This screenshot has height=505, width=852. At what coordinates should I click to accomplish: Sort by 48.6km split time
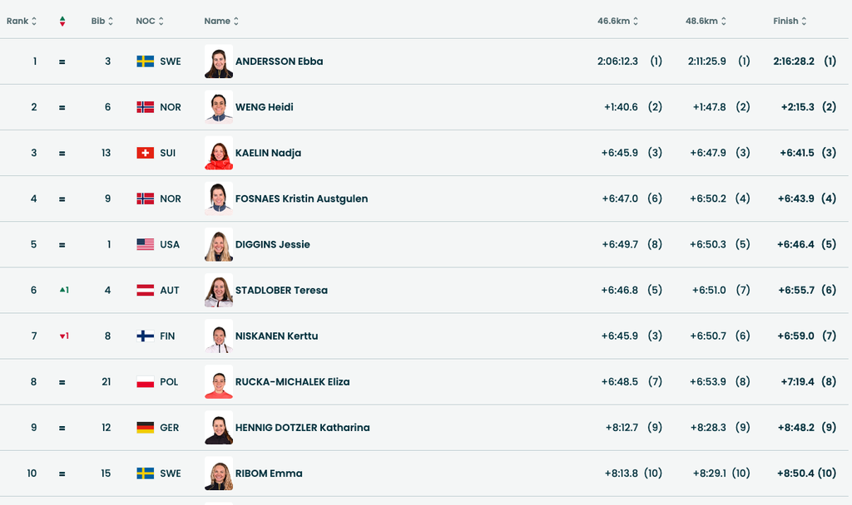(x=706, y=22)
